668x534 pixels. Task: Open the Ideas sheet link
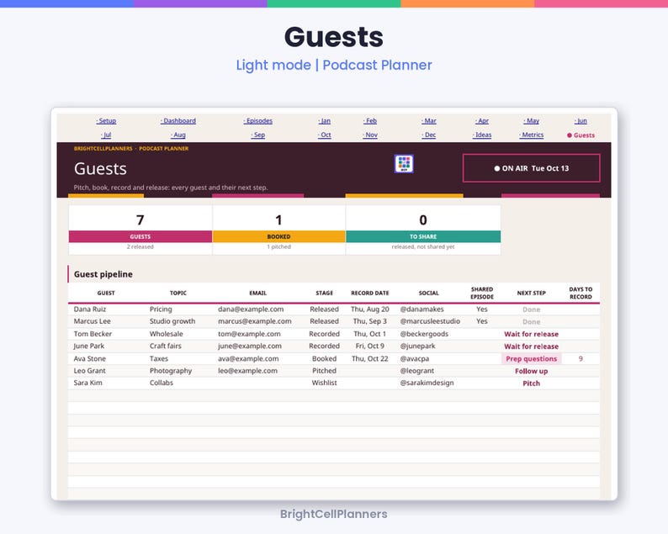pos(482,135)
